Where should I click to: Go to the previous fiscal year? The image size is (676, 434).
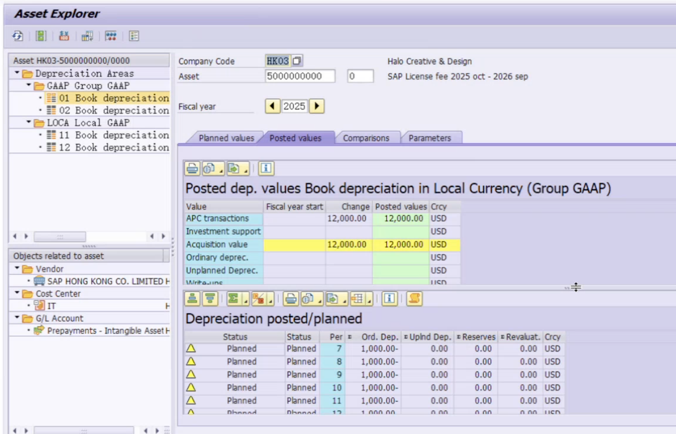point(273,107)
